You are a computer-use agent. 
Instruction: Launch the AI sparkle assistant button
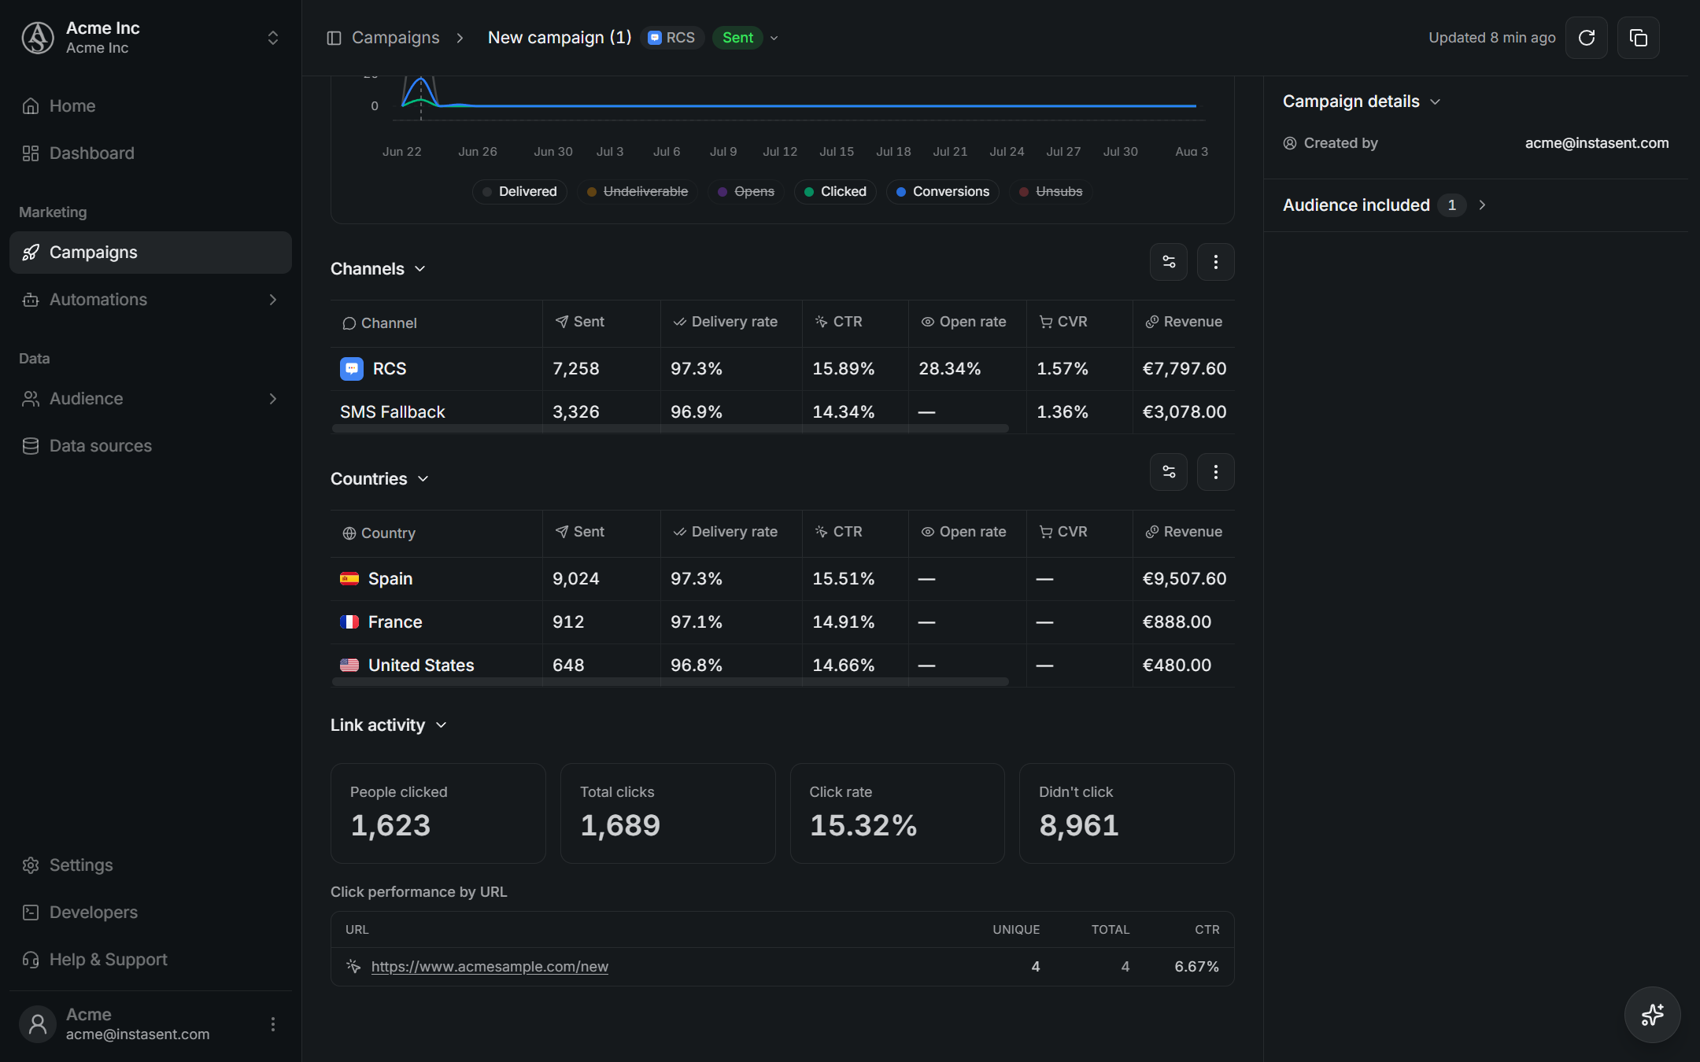point(1652,1014)
